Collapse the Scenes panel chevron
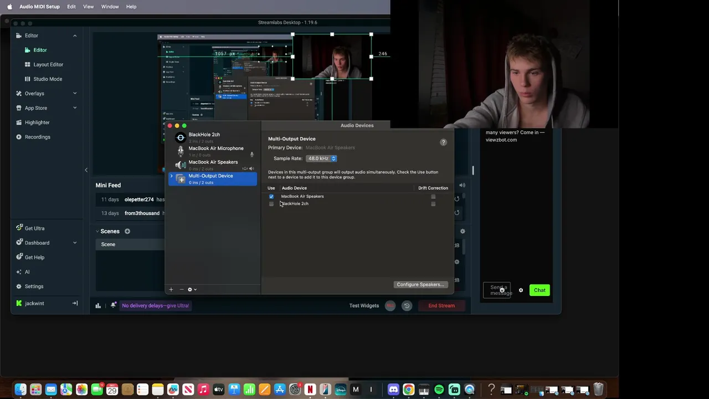 97,231
